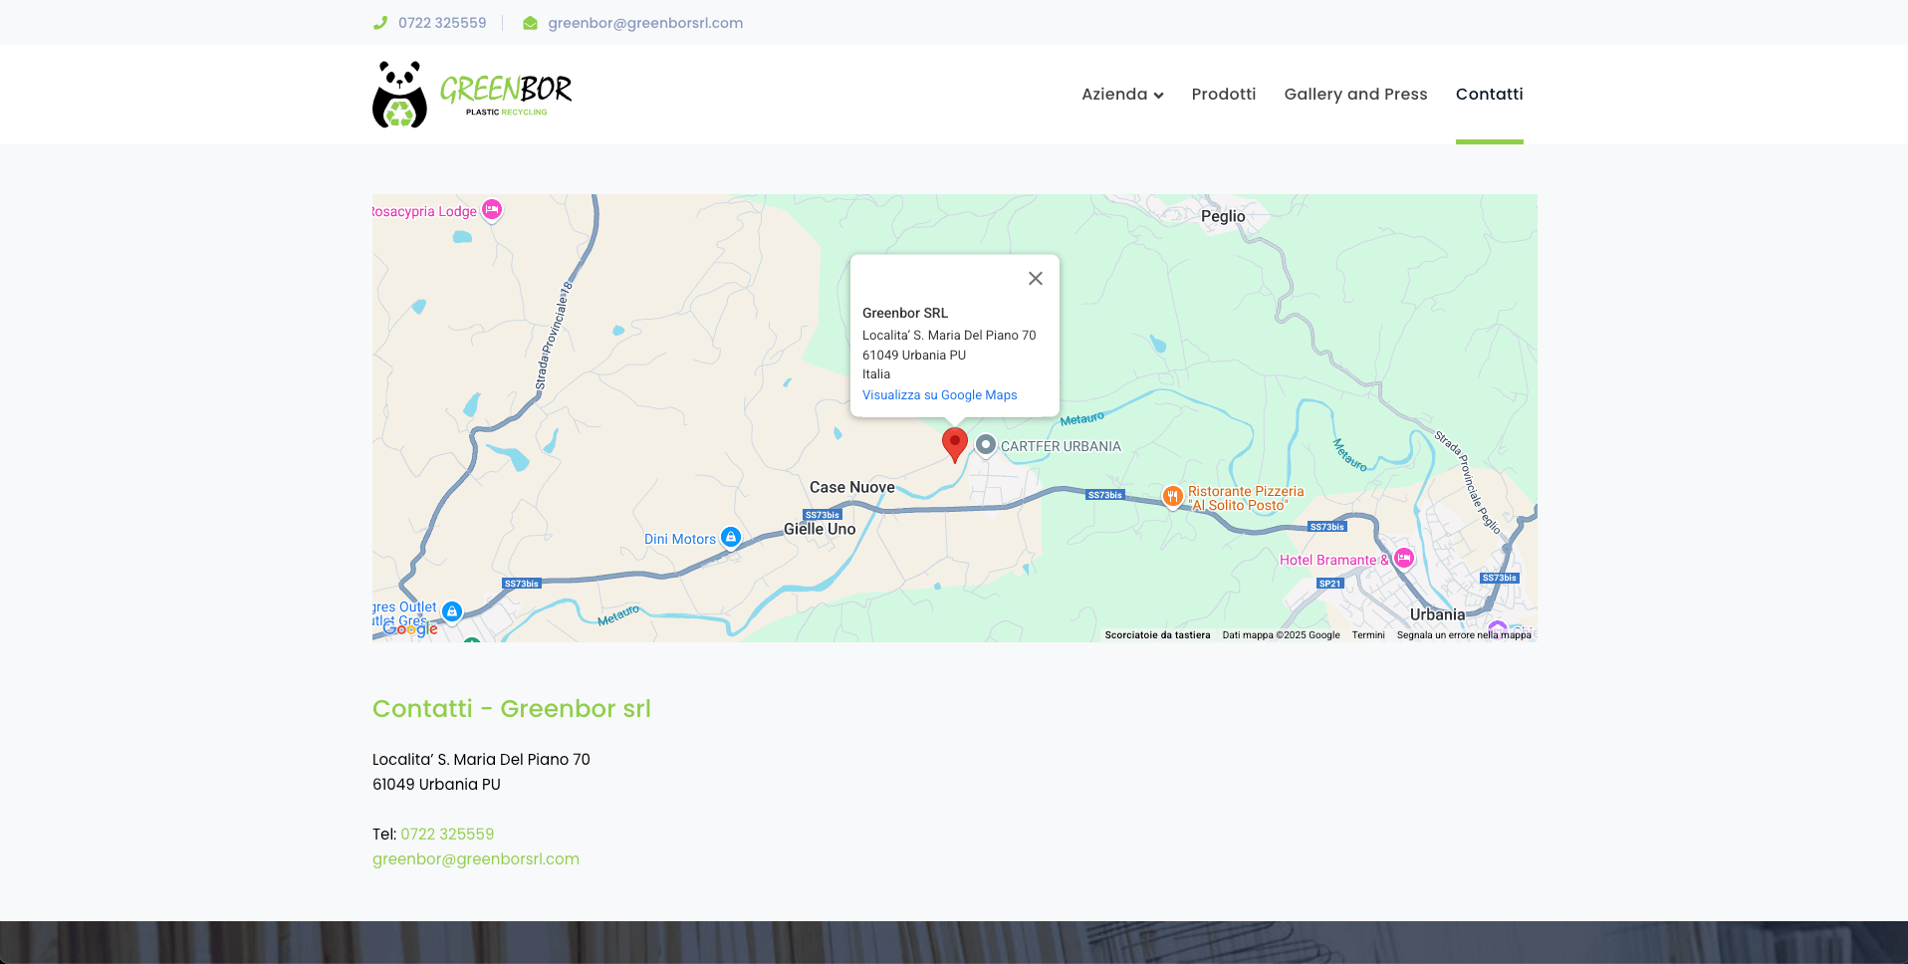Click the Hotel Bramante map label
Image resolution: width=1908 pixels, height=964 pixels.
(1333, 560)
